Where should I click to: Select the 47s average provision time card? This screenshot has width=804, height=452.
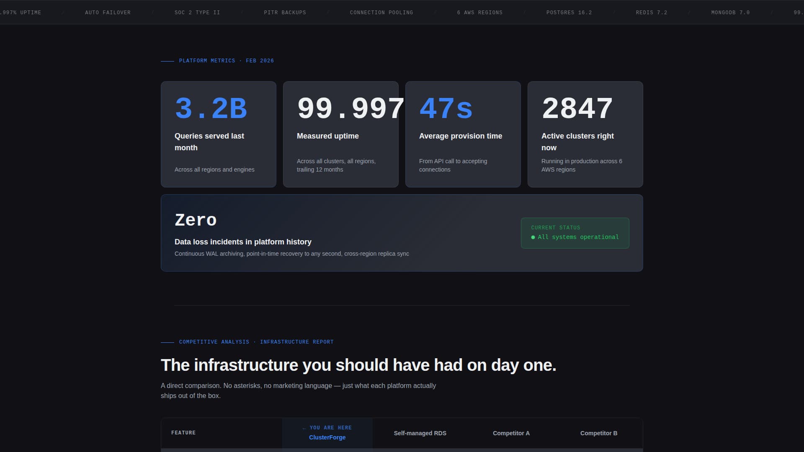(463, 134)
